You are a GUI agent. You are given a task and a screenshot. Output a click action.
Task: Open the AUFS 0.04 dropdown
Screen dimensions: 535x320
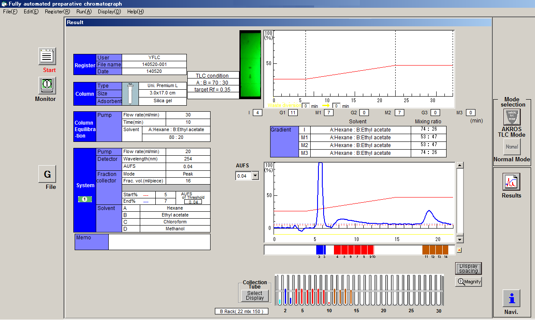coord(255,176)
